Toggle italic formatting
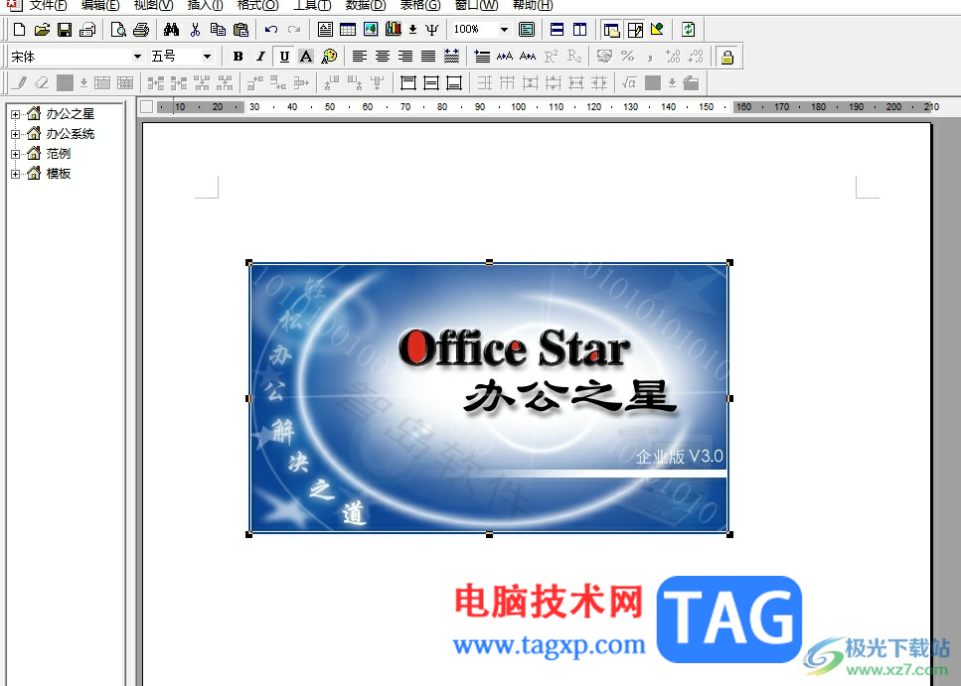The image size is (961, 686). [x=260, y=57]
